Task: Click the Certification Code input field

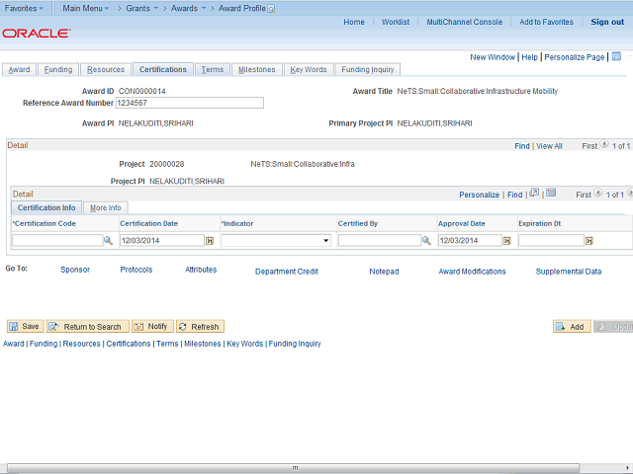Action: 57,241
